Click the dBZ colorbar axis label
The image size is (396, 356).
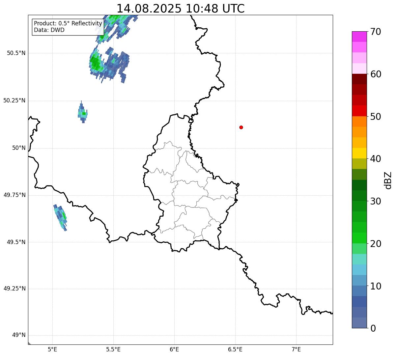(x=388, y=180)
